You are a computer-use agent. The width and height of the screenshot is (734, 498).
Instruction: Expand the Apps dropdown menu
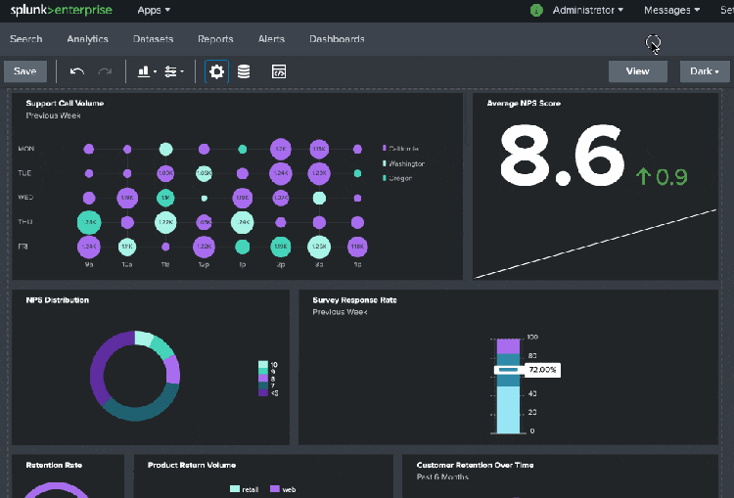tap(154, 10)
